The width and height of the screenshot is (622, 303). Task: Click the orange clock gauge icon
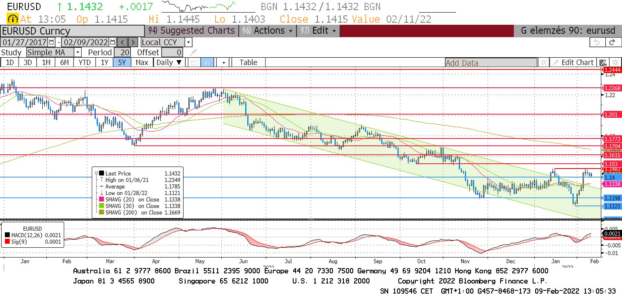click(13, 19)
